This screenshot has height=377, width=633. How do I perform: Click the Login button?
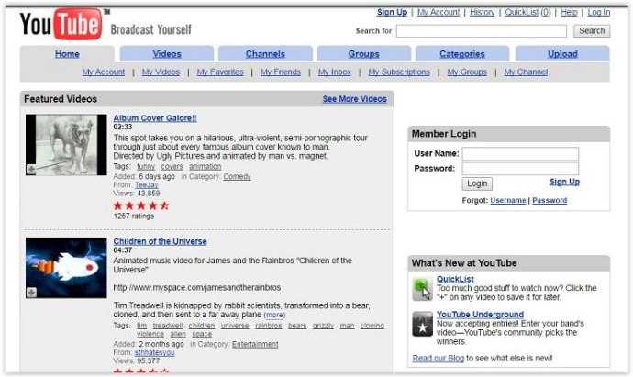(x=477, y=183)
